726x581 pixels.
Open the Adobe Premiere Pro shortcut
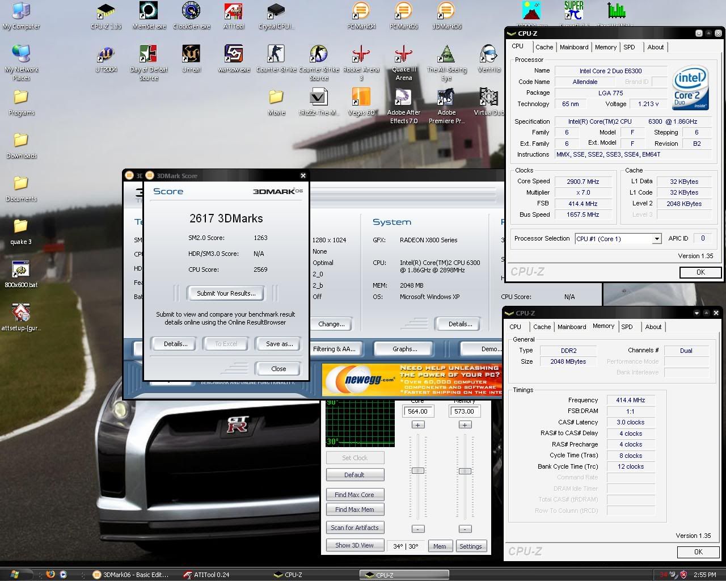tap(446, 106)
